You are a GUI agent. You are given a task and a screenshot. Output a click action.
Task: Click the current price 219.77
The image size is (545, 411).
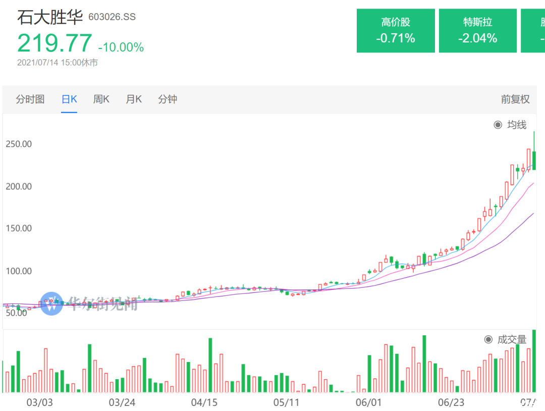tap(54, 43)
